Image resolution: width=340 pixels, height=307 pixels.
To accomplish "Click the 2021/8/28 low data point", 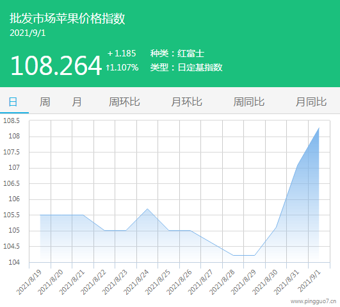I will click(233, 255).
